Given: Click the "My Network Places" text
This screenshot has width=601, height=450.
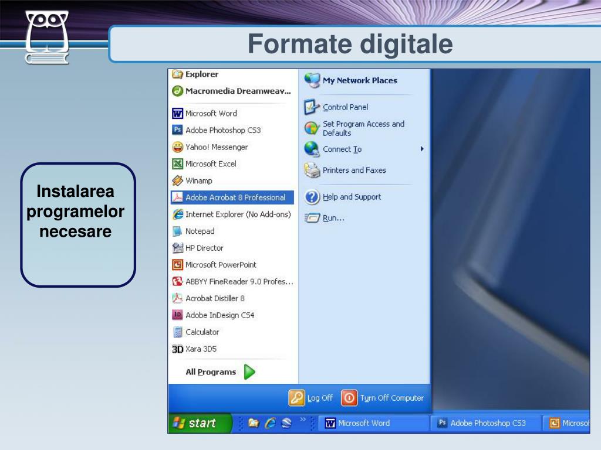Looking at the screenshot, I should (x=360, y=80).
